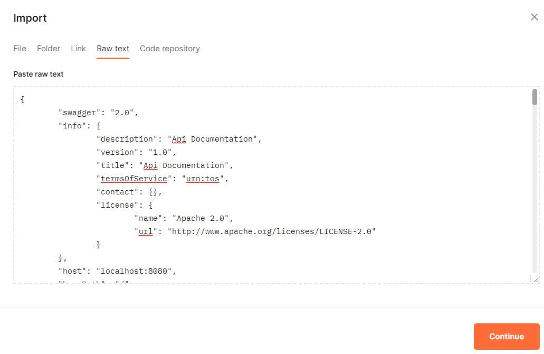Click the "host": "localhost:8080" line

click(x=117, y=271)
